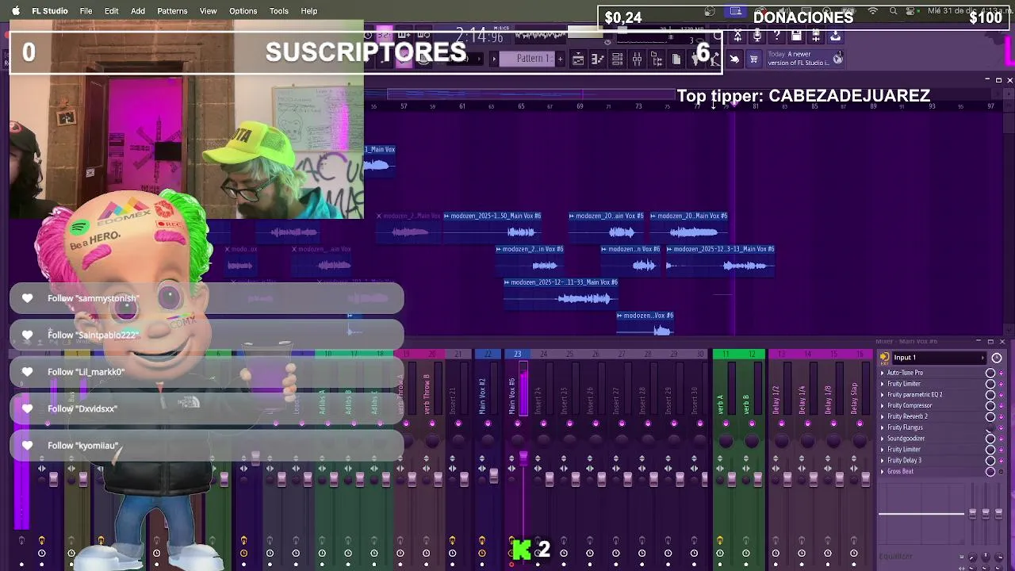Open the File menu
1015x571 pixels.
(86, 11)
